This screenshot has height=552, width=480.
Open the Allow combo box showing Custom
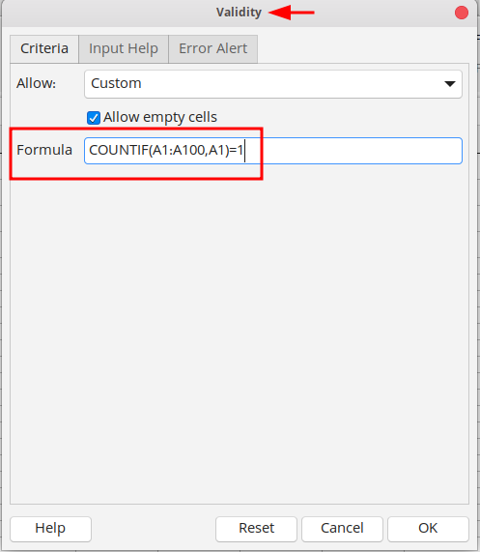tap(273, 84)
